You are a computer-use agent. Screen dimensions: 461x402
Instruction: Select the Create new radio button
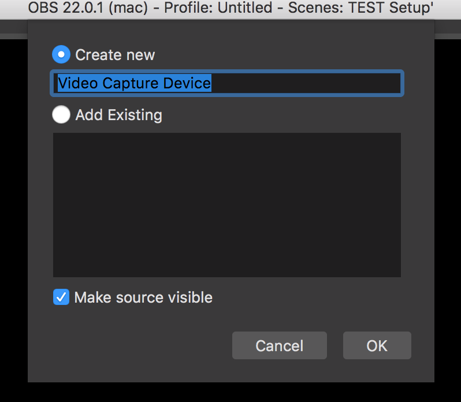point(61,55)
